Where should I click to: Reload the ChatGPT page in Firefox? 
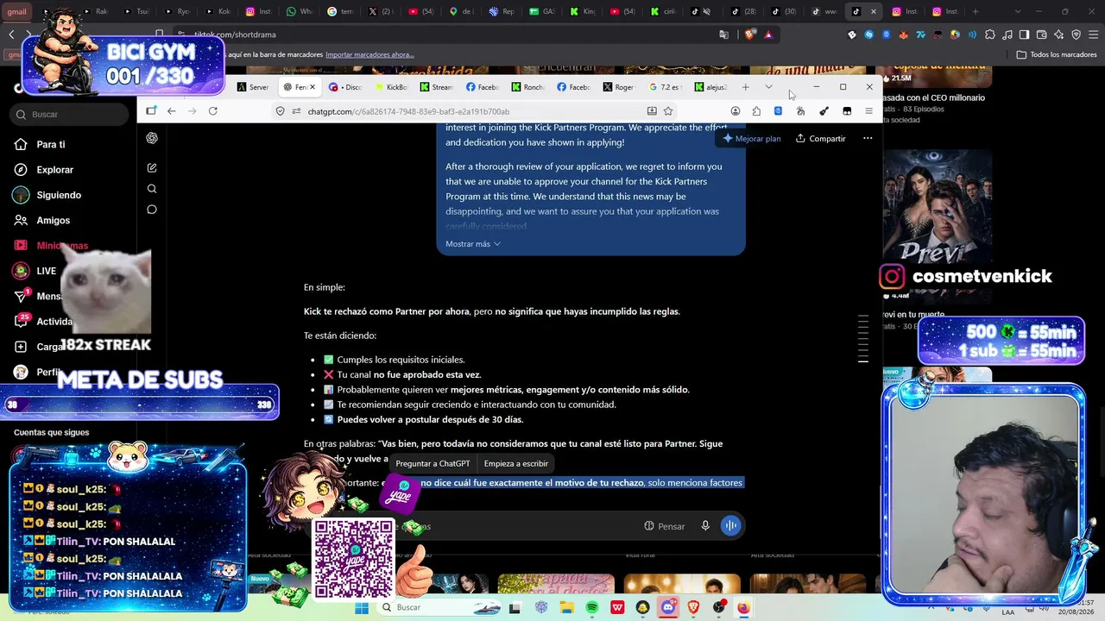click(x=212, y=110)
